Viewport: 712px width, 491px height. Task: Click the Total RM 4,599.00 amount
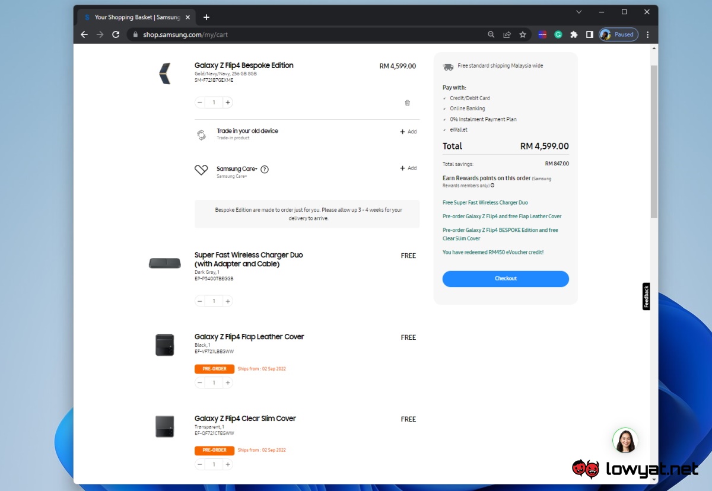click(544, 146)
